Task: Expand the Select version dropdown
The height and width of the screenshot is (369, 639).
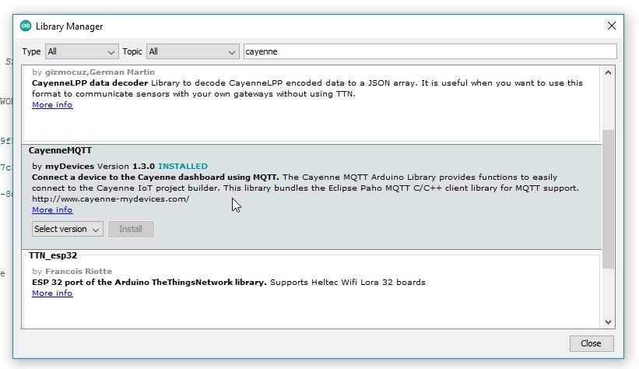Action: click(67, 229)
